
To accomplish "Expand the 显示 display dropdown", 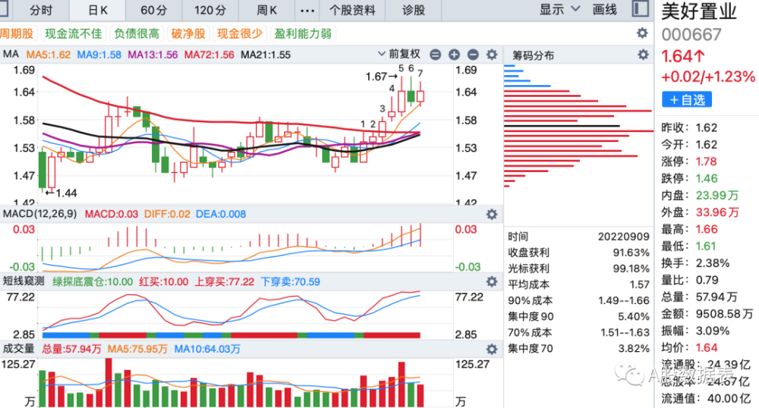I will [559, 10].
